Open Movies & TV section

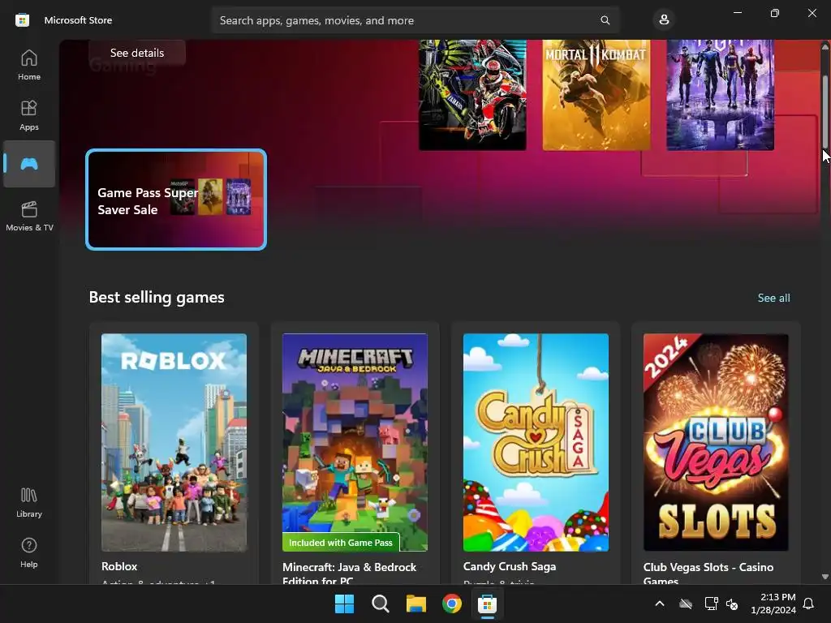[28, 216]
